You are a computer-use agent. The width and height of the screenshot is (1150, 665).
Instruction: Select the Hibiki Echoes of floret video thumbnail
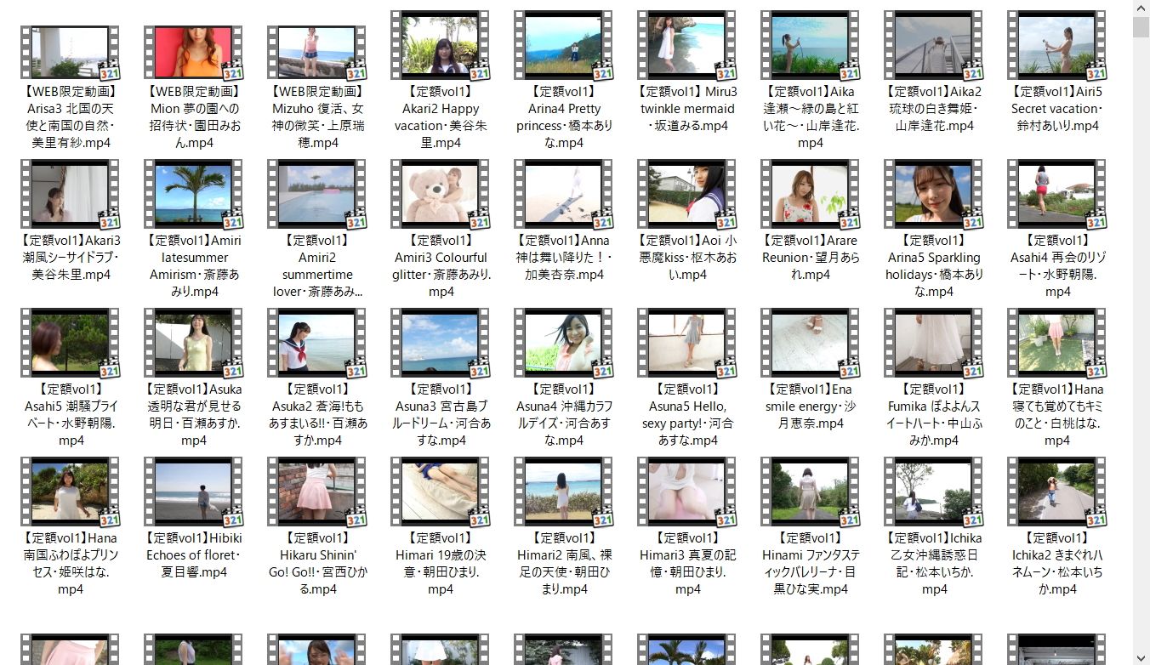[x=193, y=492]
